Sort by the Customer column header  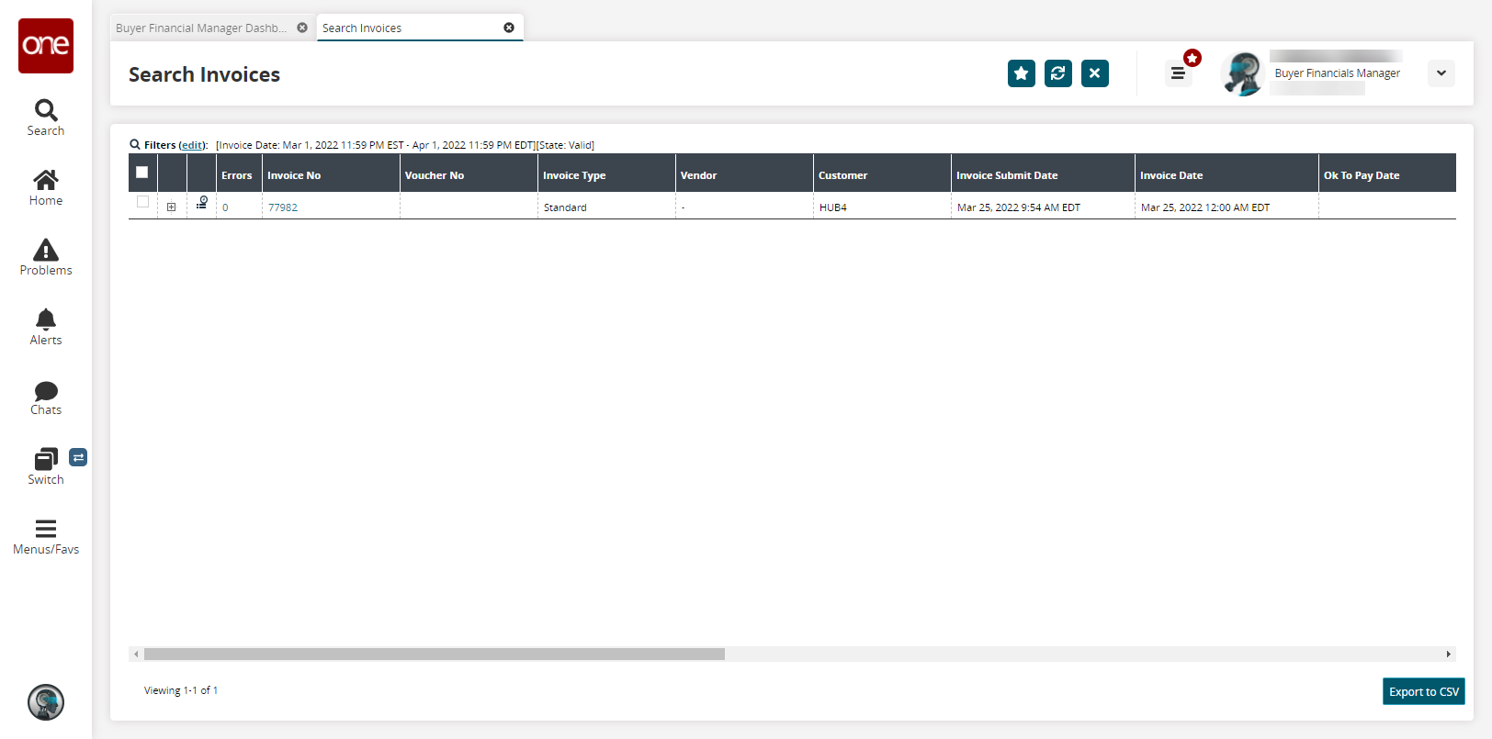pyautogui.click(x=882, y=174)
